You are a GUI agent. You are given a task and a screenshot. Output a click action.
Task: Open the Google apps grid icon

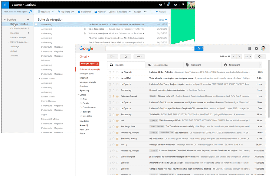pyautogui.click(x=250, y=49)
